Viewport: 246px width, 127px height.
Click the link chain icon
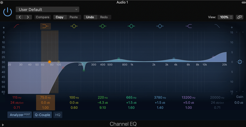click(x=239, y=17)
